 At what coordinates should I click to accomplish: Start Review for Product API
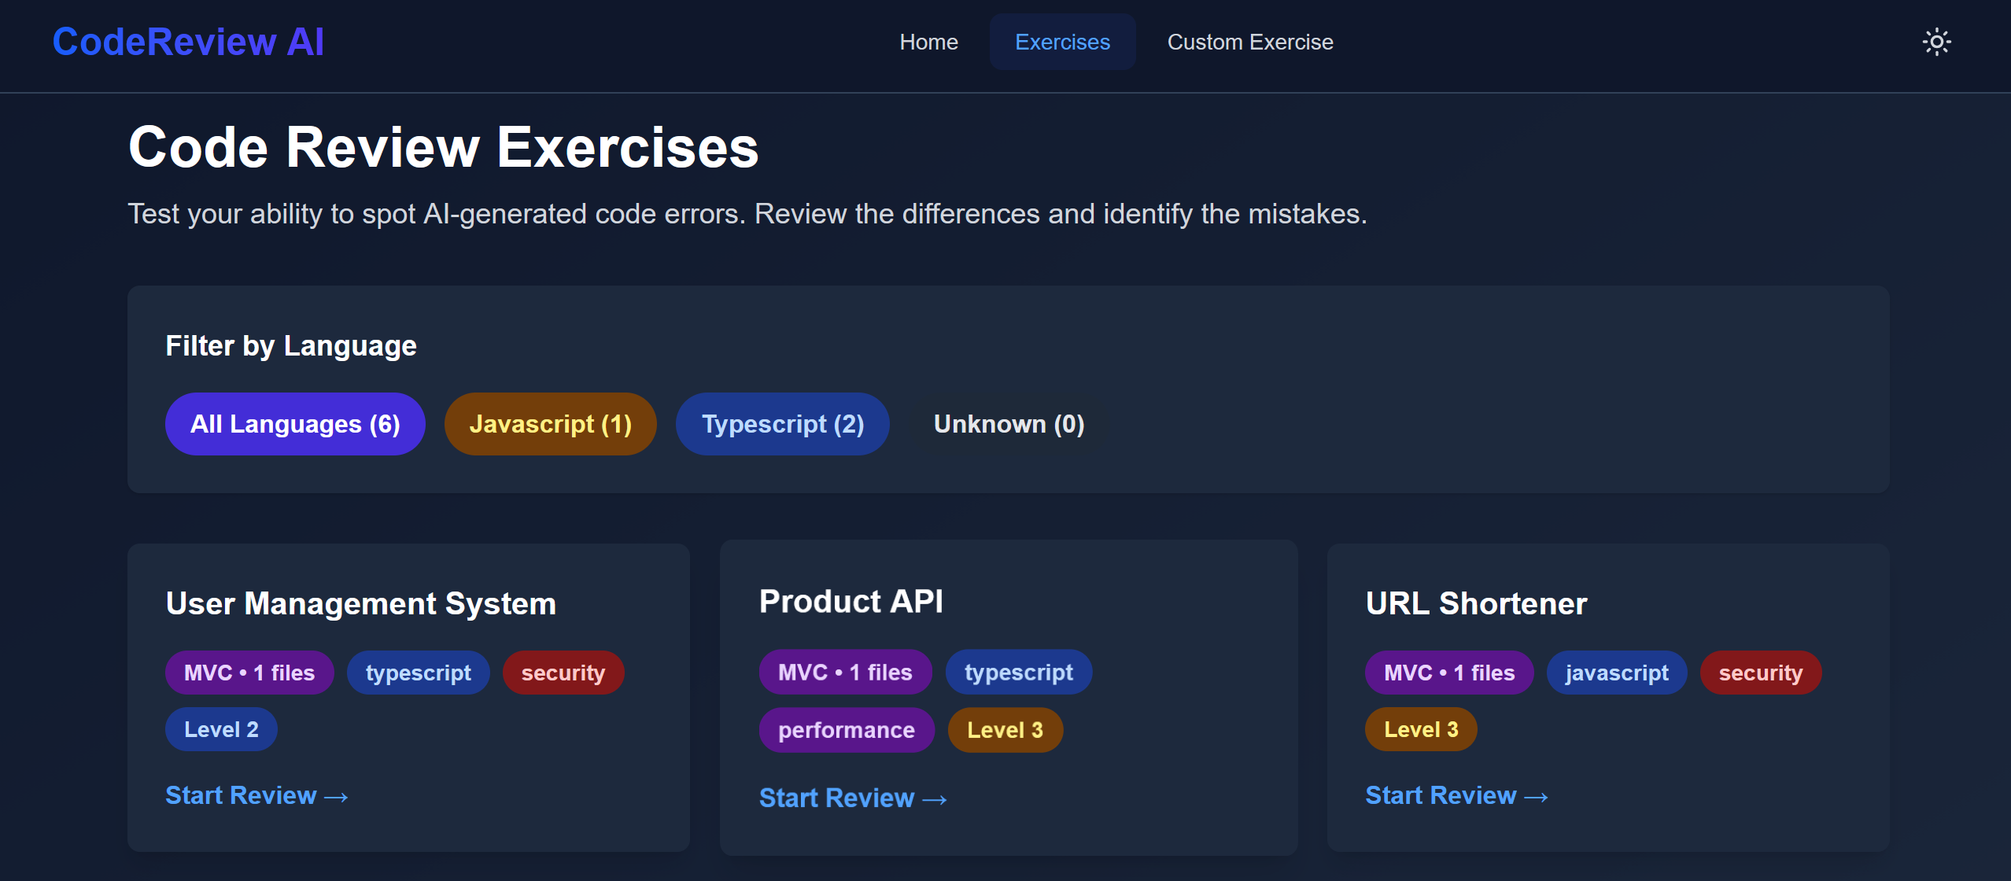point(852,798)
